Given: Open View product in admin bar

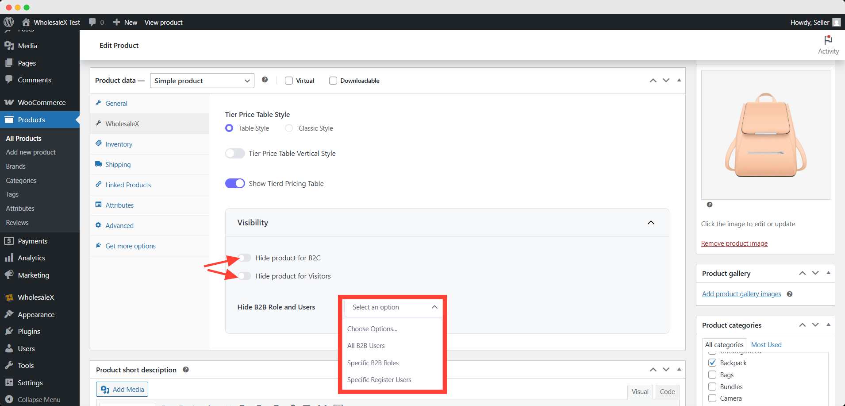Looking at the screenshot, I should tap(163, 22).
